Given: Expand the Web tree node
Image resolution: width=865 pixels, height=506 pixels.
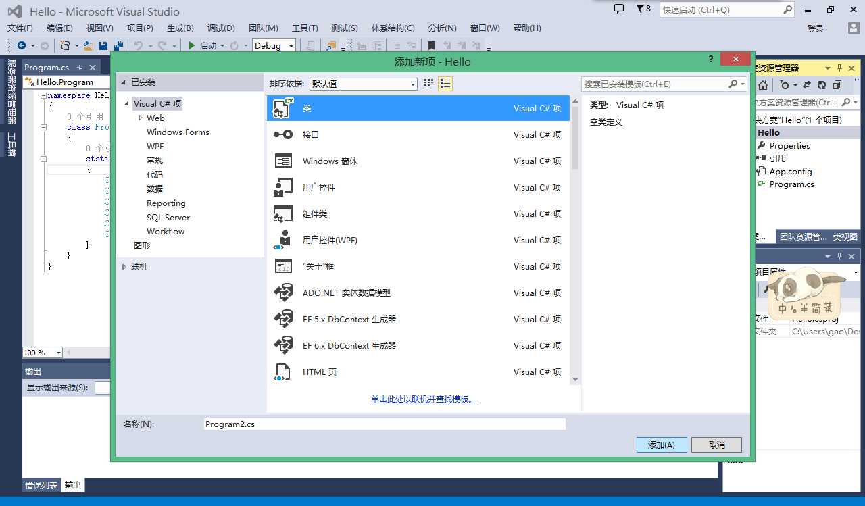Looking at the screenshot, I should tap(140, 118).
